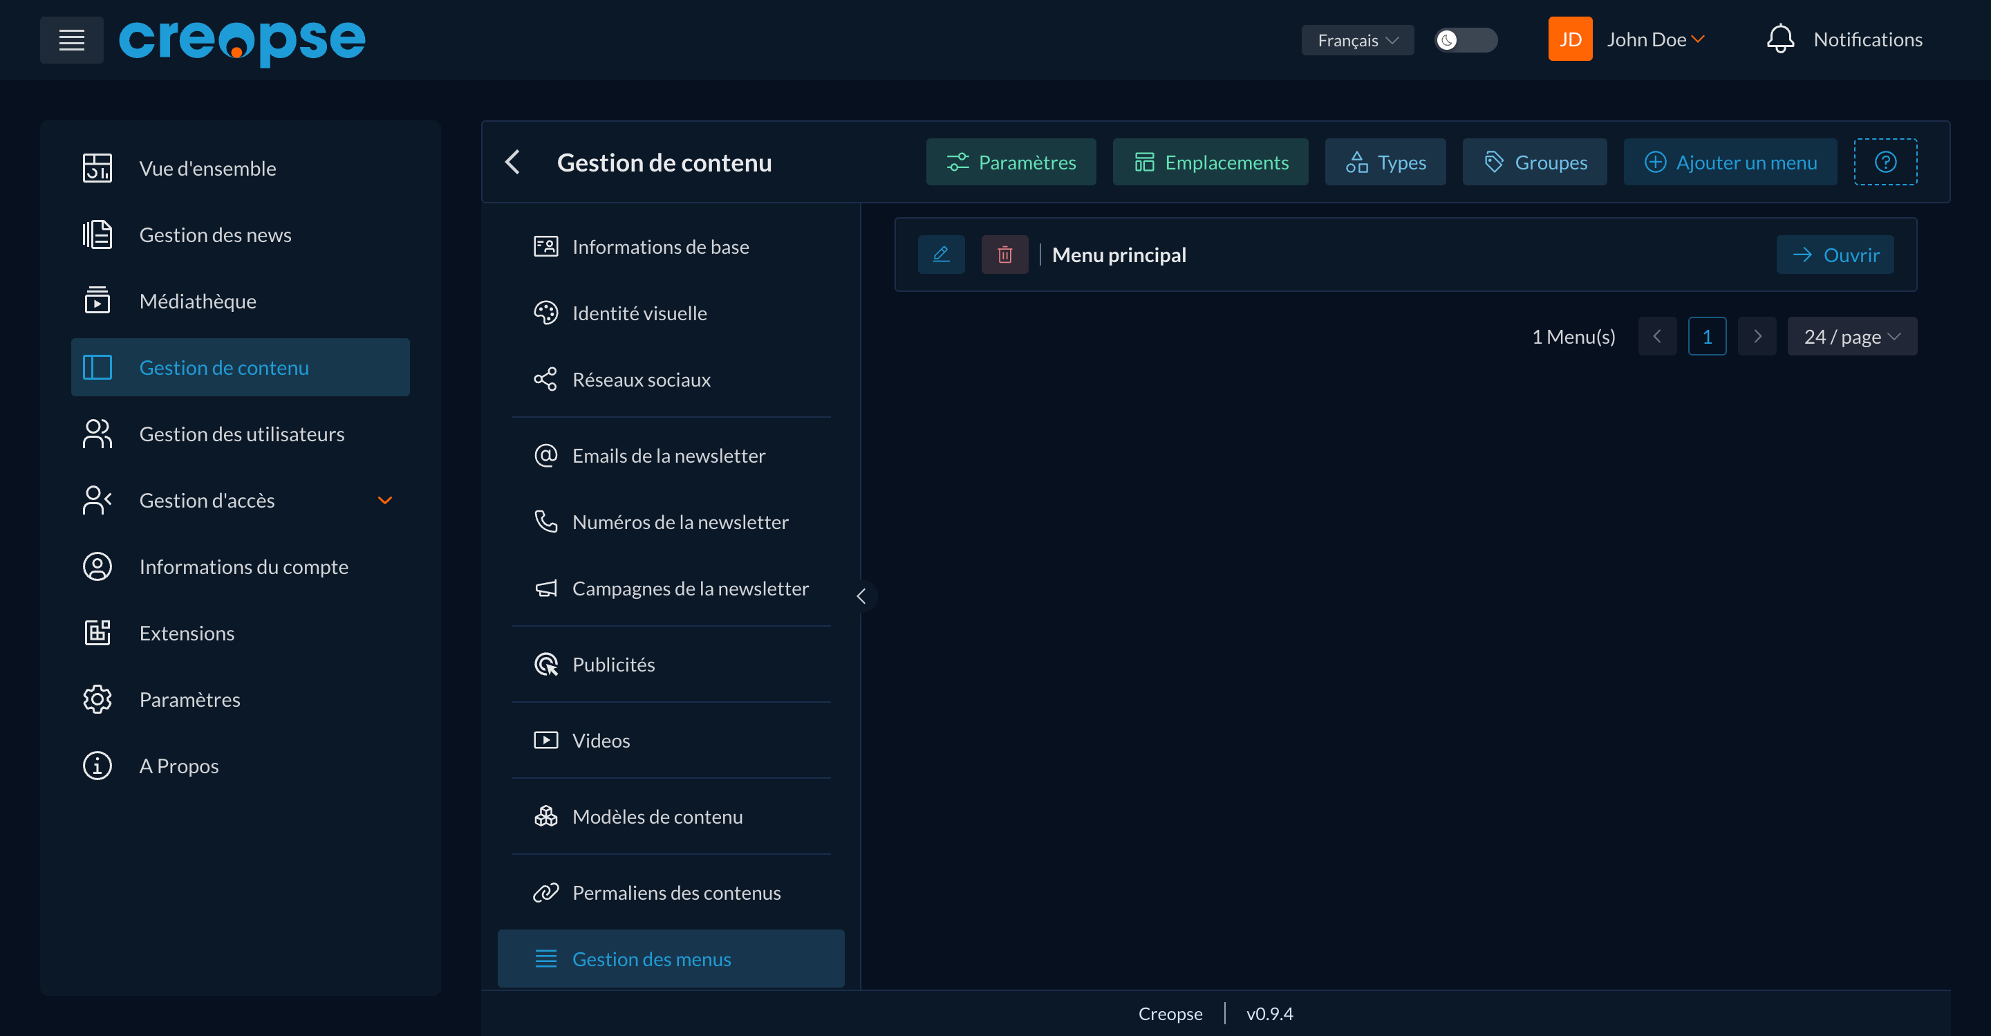This screenshot has height=1036, width=1991.
Task: Click the v0.9.4 version text
Action: point(1269,1012)
